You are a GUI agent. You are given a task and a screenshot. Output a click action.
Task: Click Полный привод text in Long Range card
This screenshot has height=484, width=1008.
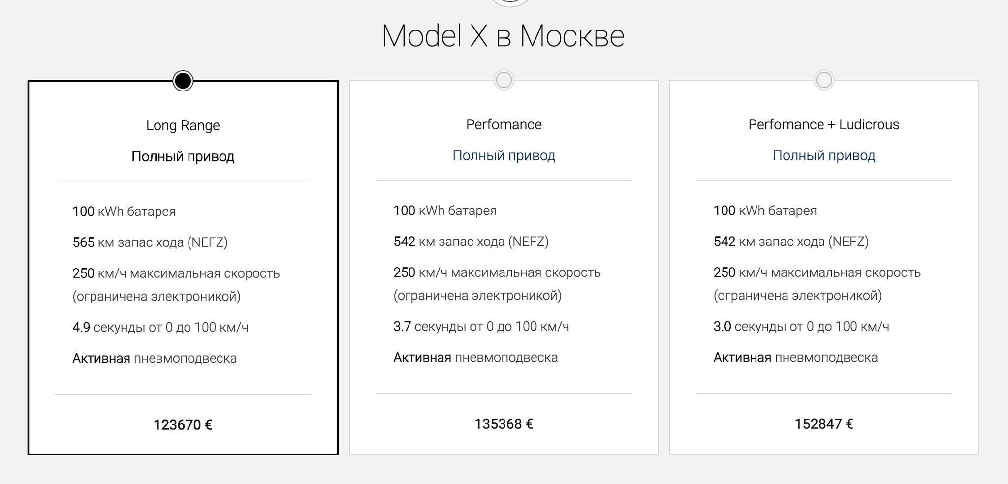click(183, 156)
